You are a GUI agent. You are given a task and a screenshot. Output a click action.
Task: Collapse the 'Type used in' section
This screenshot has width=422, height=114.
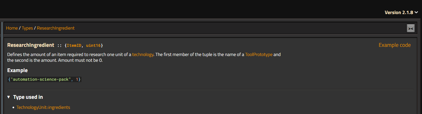[25, 97]
